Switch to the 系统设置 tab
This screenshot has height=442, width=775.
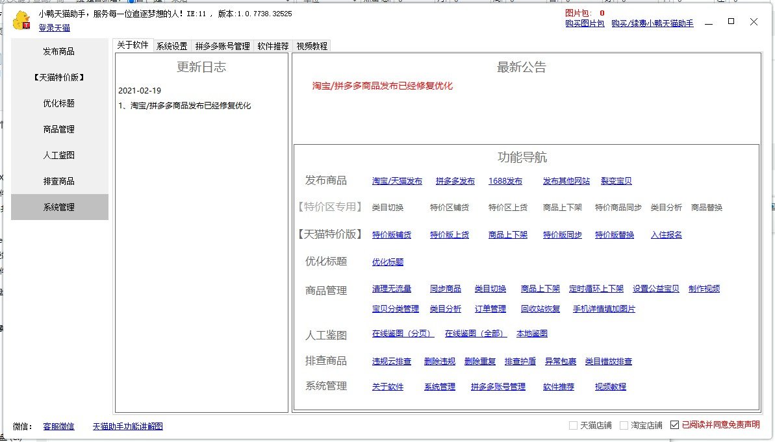tap(172, 46)
